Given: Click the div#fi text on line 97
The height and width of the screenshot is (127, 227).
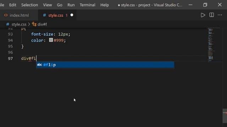Looking at the screenshot, I should tap(28, 59).
